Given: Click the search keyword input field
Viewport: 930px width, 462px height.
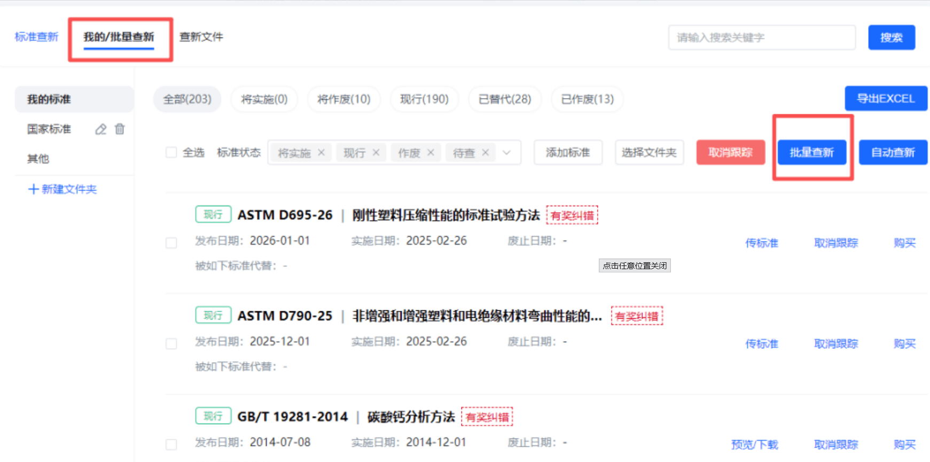Looking at the screenshot, I should [762, 37].
